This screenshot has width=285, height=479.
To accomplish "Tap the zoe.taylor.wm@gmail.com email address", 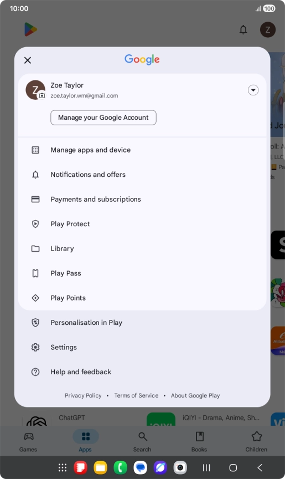I will pos(84,95).
